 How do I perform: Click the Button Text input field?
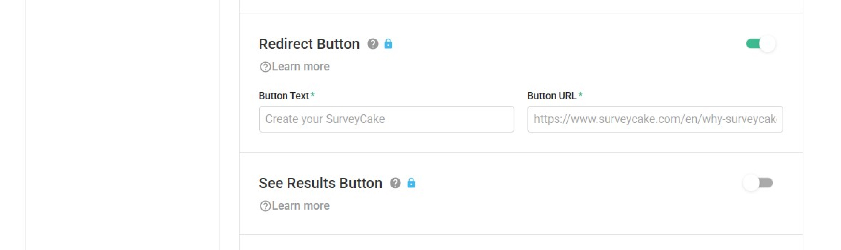click(x=387, y=119)
